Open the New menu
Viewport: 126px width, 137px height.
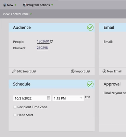tap(10, 5)
